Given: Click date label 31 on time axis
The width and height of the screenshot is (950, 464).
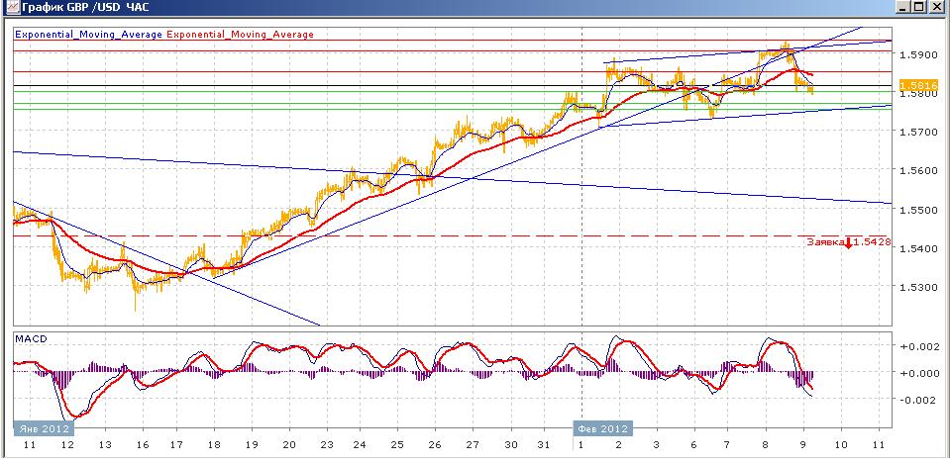Looking at the screenshot, I should pyautogui.click(x=543, y=444).
